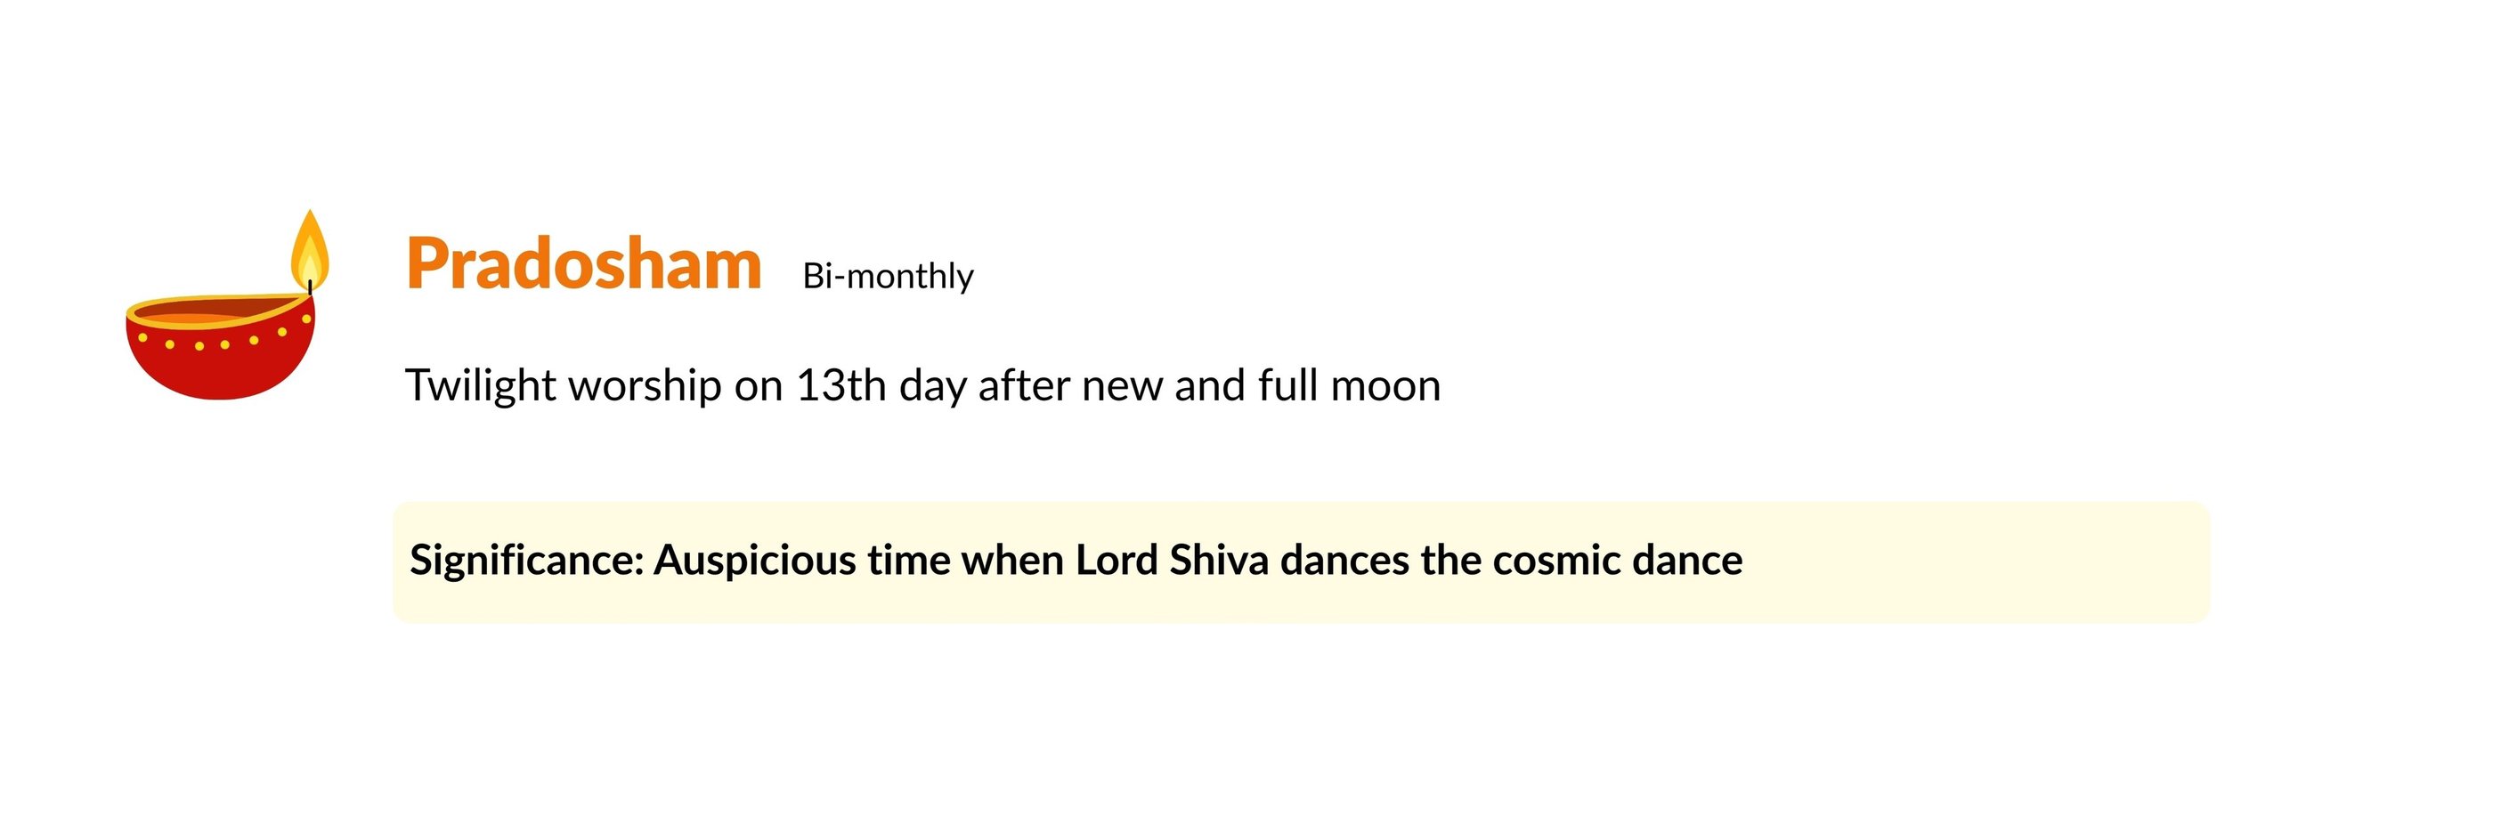The width and height of the screenshot is (2493, 832).
Task: Click the diya oil lamp icon
Action: click(223, 319)
